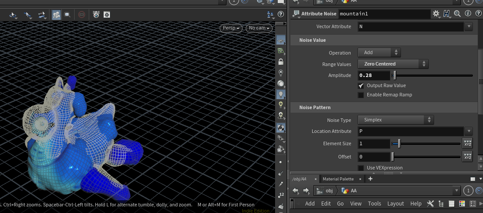Viewport: 483px width, 213px height.
Task: Switch to the /obj/AA tab
Action: click(x=299, y=179)
